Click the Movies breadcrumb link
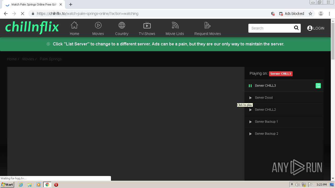 [x=28, y=59]
